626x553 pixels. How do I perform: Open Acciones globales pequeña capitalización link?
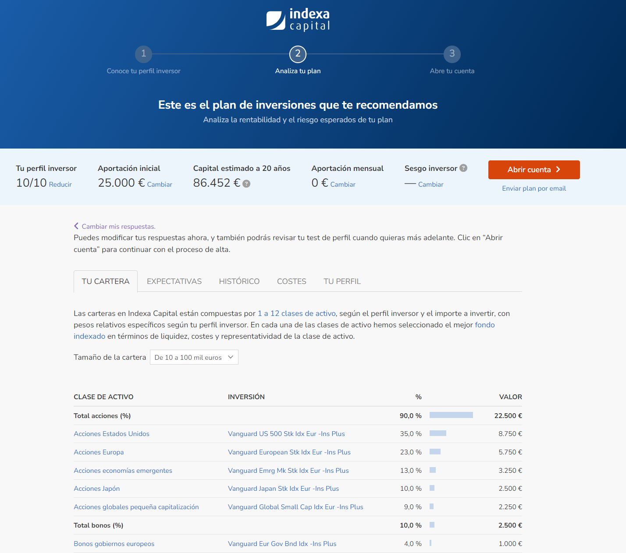[x=136, y=507]
